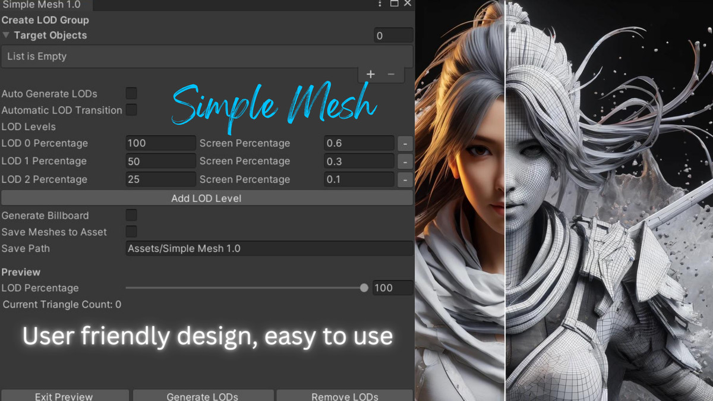Image resolution: width=713 pixels, height=401 pixels.
Task: Remove a target object with minus button
Action: pyautogui.click(x=391, y=74)
